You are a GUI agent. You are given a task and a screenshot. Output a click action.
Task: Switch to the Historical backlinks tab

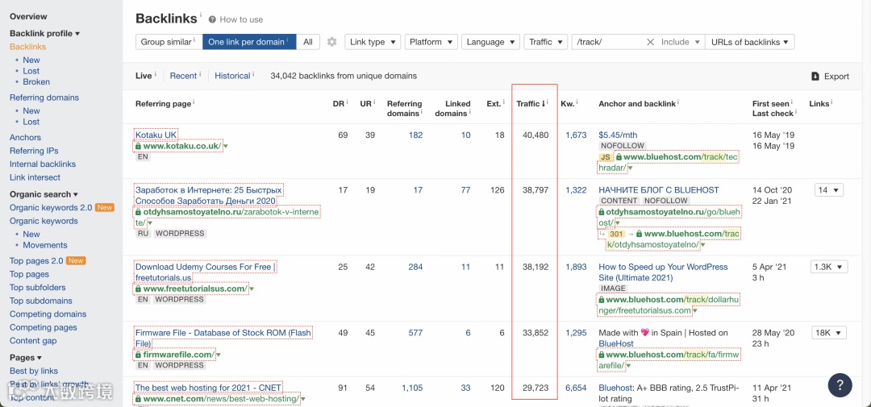point(232,76)
